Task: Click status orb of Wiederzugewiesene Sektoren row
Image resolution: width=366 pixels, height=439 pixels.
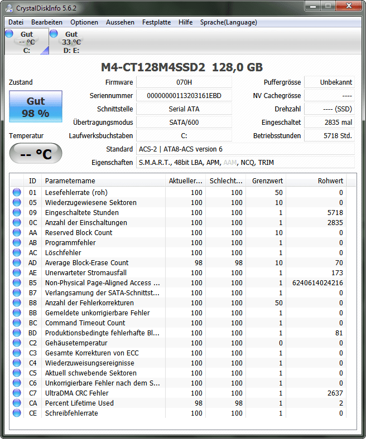Action: [17, 202]
